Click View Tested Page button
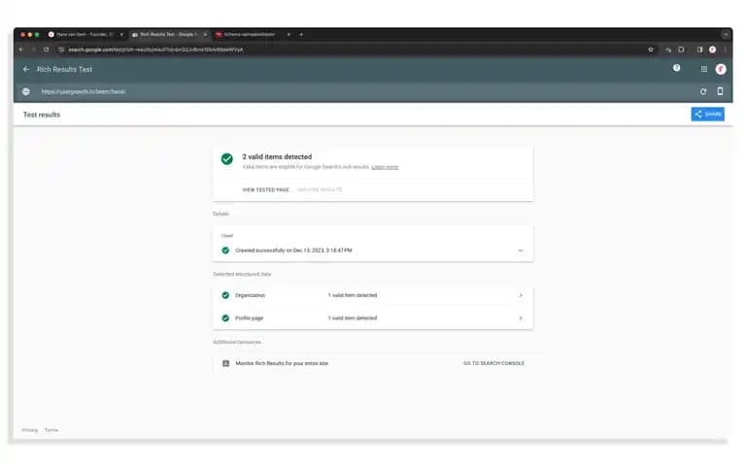 (265, 189)
